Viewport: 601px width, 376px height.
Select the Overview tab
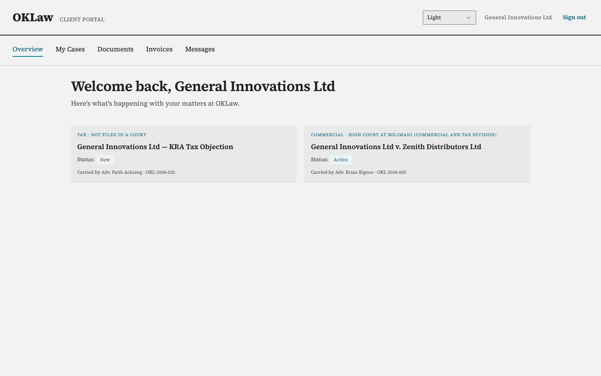[x=28, y=49]
